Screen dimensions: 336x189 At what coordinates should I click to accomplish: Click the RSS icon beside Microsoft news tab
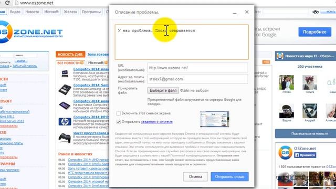click(106, 62)
